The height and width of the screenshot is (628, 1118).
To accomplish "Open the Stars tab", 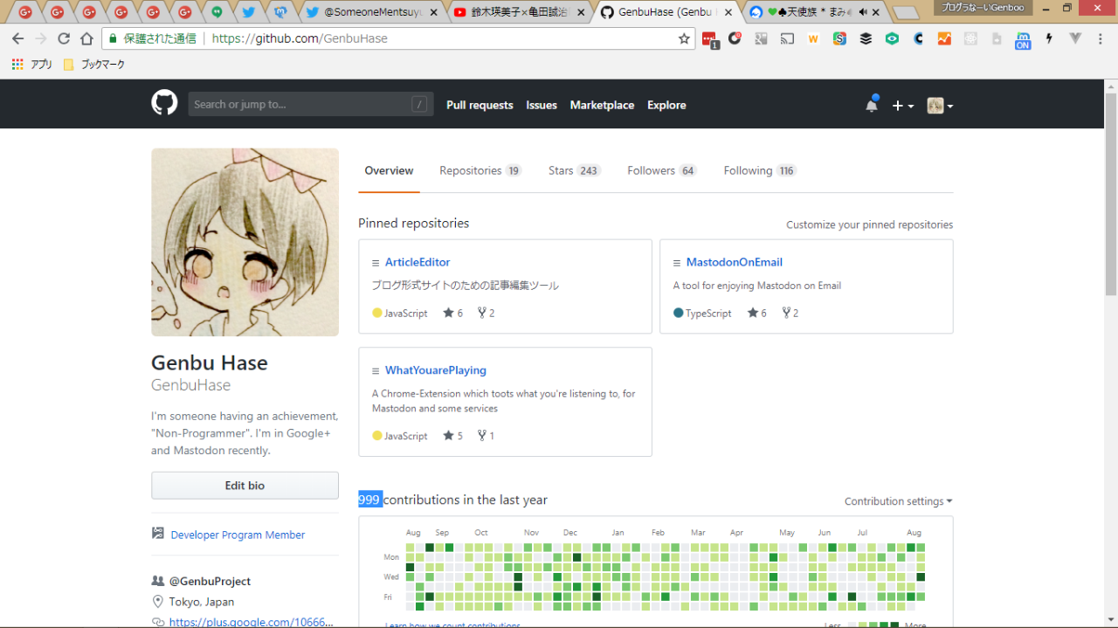I will pyautogui.click(x=574, y=170).
